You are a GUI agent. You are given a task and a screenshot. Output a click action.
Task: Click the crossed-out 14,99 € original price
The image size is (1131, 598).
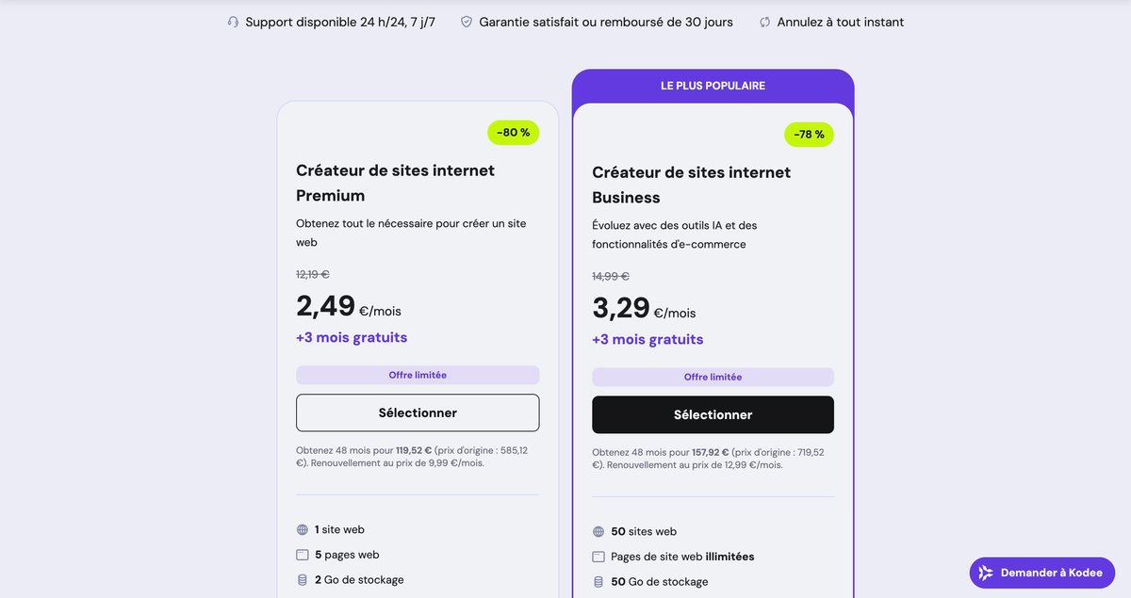(x=610, y=276)
